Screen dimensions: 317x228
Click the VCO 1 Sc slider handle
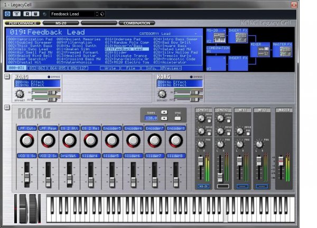(x=27, y=178)
